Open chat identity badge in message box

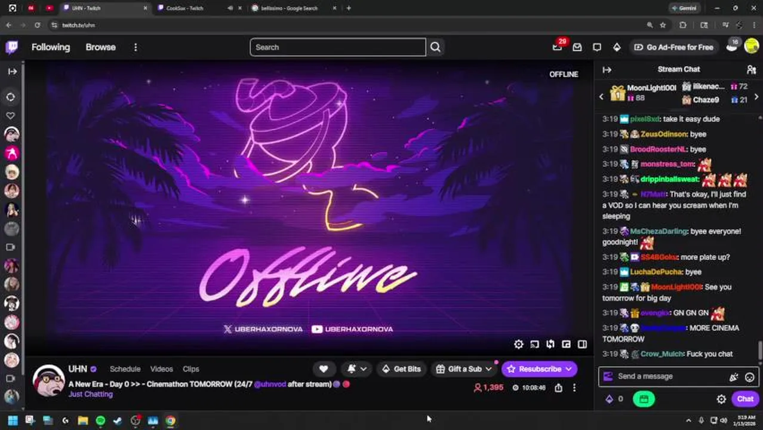click(x=608, y=376)
